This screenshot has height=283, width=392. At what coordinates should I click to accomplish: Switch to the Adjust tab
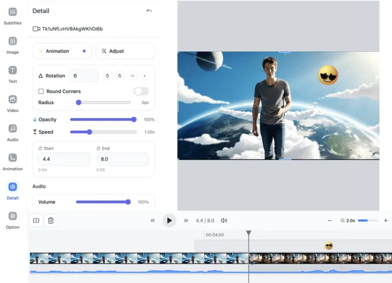click(125, 51)
